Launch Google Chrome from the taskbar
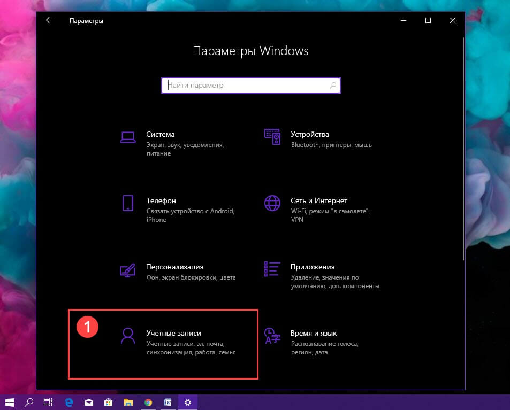The width and height of the screenshot is (510, 410). click(148, 403)
